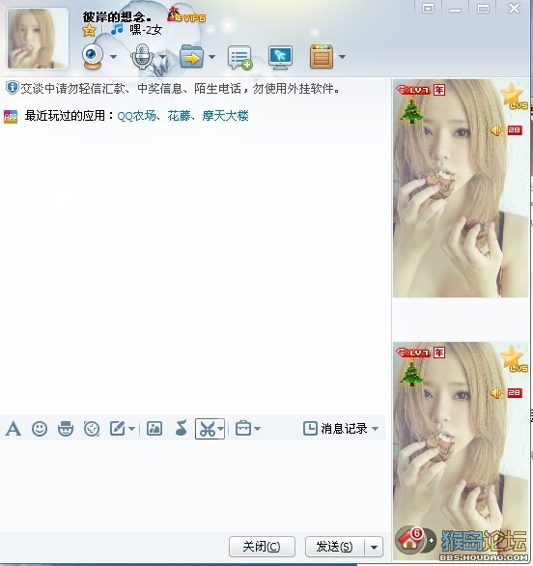Click the top QQ show speaker icon
The height and width of the screenshot is (566, 533).
[x=497, y=130]
